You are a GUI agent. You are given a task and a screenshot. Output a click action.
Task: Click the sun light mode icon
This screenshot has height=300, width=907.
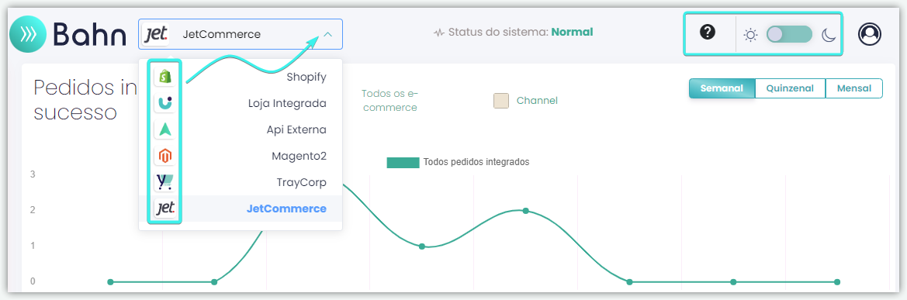751,35
